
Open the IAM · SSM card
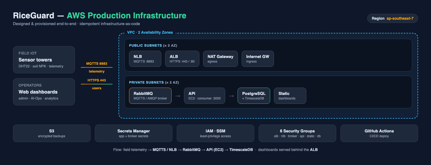tap(215, 133)
